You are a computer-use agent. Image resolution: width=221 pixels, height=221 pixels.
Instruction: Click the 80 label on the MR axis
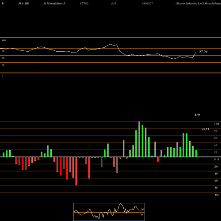click(216, 131)
